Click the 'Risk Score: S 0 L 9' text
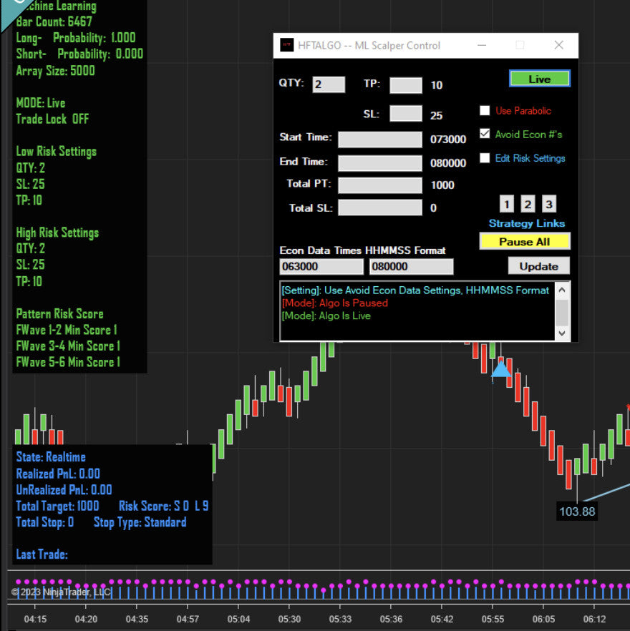This screenshot has width=630, height=631. click(x=164, y=506)
